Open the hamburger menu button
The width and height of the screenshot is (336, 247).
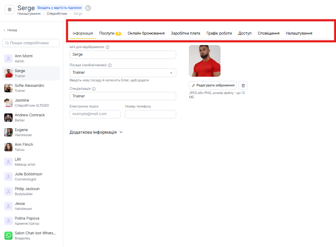[9, 10]
